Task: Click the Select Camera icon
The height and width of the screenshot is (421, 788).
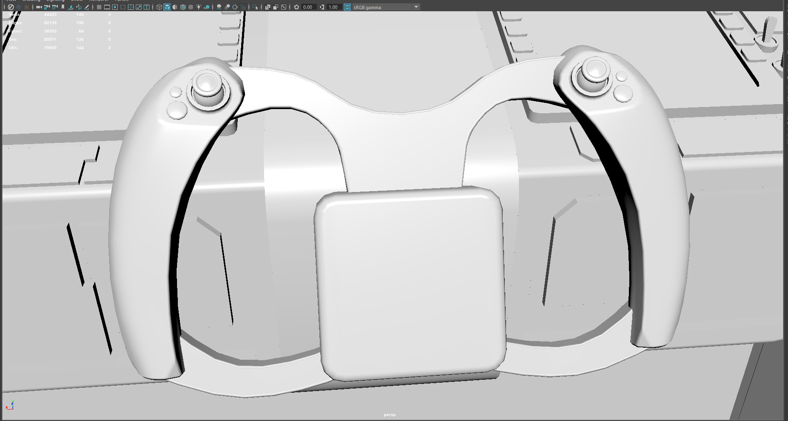Action: [x=39, y=7]
